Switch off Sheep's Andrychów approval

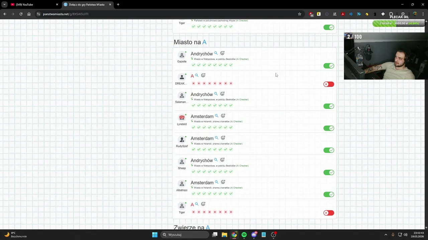pyautogui.click(x=329, y=172)
